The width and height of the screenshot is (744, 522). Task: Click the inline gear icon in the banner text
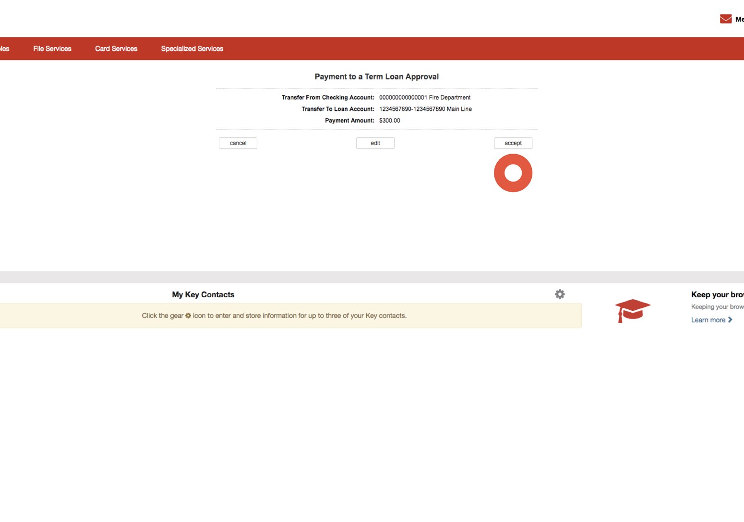click(x=188, y=316)
